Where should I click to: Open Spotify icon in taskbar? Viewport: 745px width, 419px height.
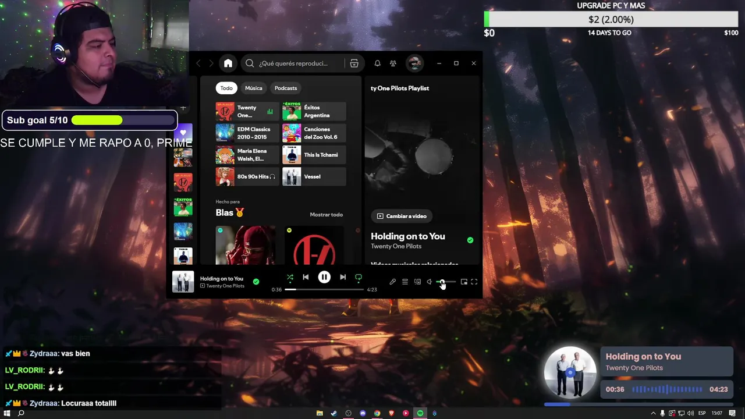coord(420,413)
